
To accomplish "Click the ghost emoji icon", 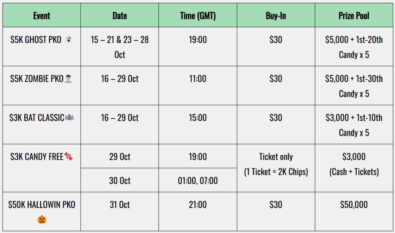I will tap(69, 40).
